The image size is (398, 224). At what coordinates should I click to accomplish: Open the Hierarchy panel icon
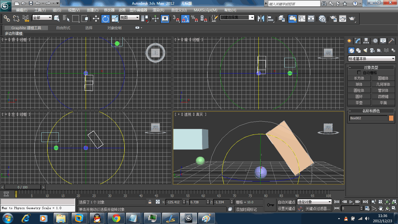point(366,41)
